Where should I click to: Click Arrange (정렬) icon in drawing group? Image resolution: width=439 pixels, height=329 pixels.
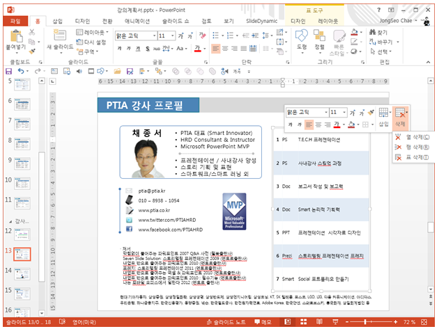click(319, 36)
